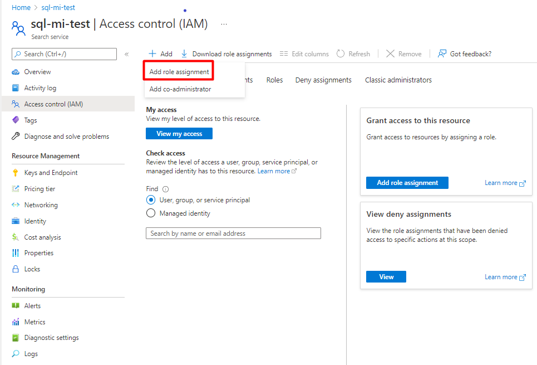Screen dimensions: 537x365
Task: Open Activity log via its sidebar icon
Action: click(x=16, y=88)
